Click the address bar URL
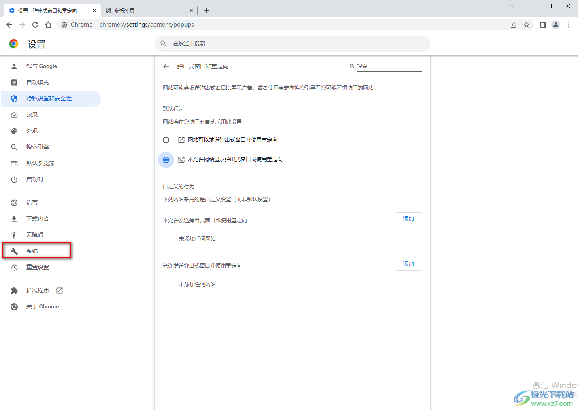This screenshot has width=578, height=410. [147, 25]
